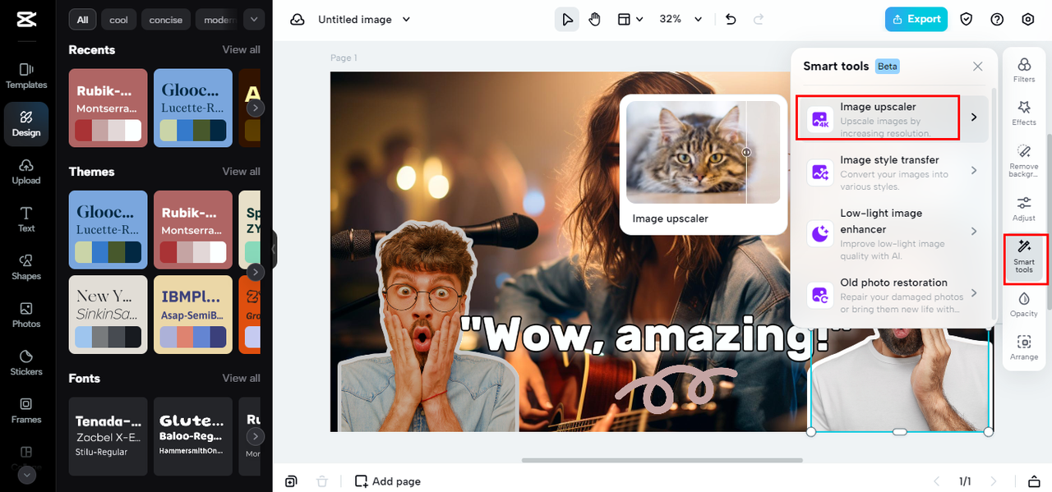Open the help question mark icon
Screen dimensions: 1052x492
point(997,20)
